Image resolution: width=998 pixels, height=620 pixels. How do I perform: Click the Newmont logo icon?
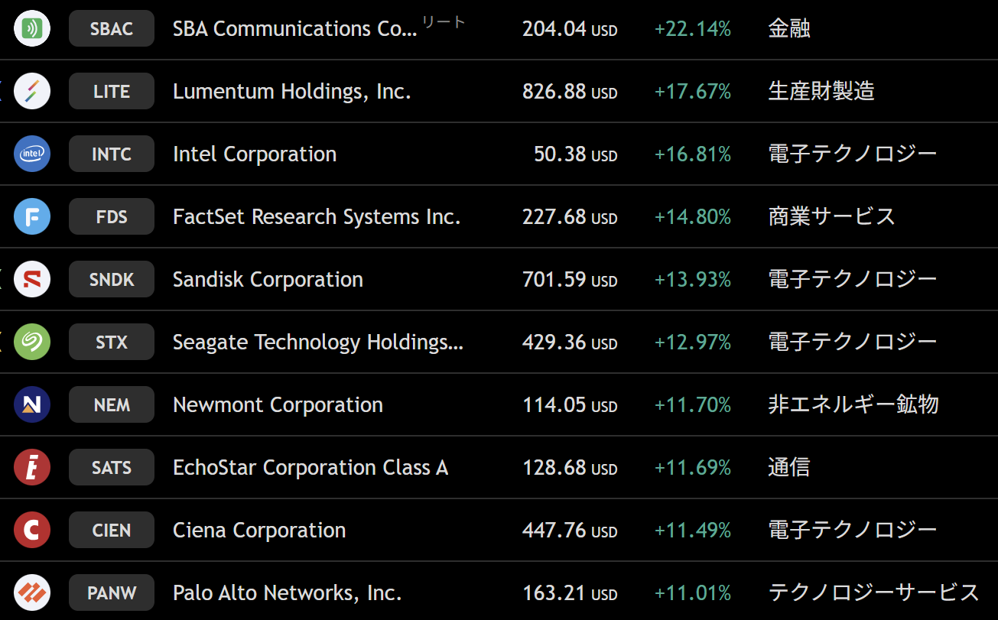32,405
